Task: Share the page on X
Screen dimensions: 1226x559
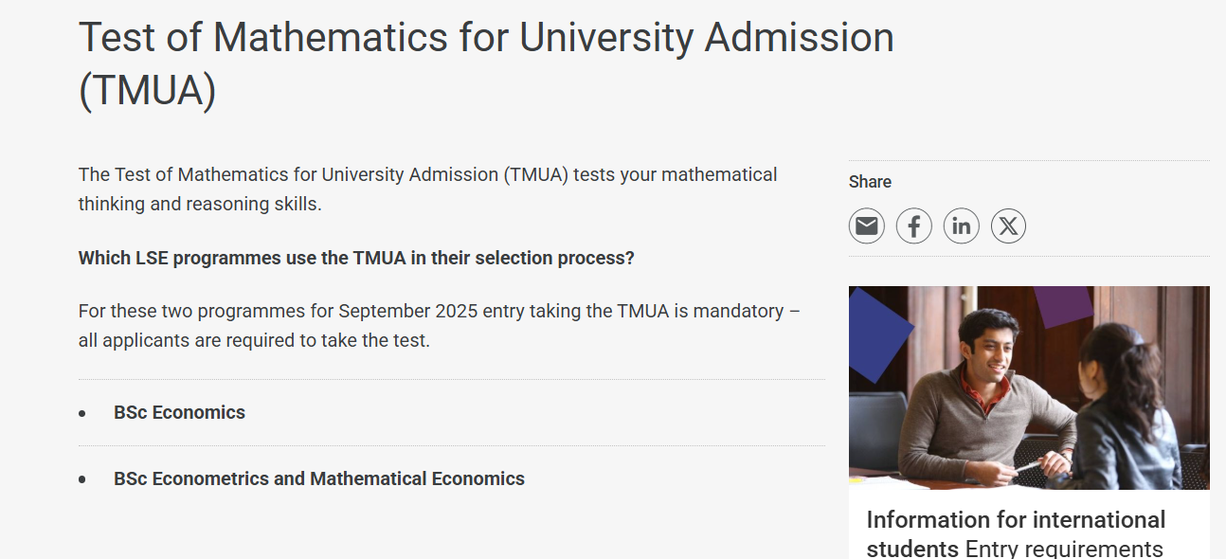Action: (x=1008, y=226)
